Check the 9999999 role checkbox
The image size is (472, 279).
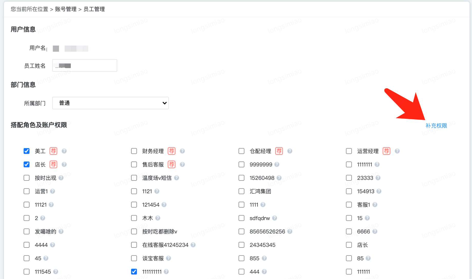[241, 165]
